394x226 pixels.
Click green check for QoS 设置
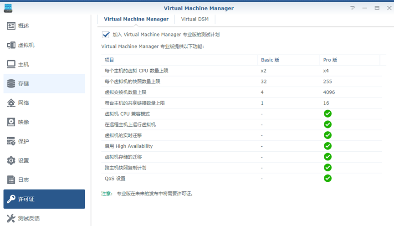tap(327, 179)
